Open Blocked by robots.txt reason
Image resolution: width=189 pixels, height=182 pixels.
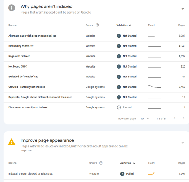pyautogui.click(x=21, y=46)
